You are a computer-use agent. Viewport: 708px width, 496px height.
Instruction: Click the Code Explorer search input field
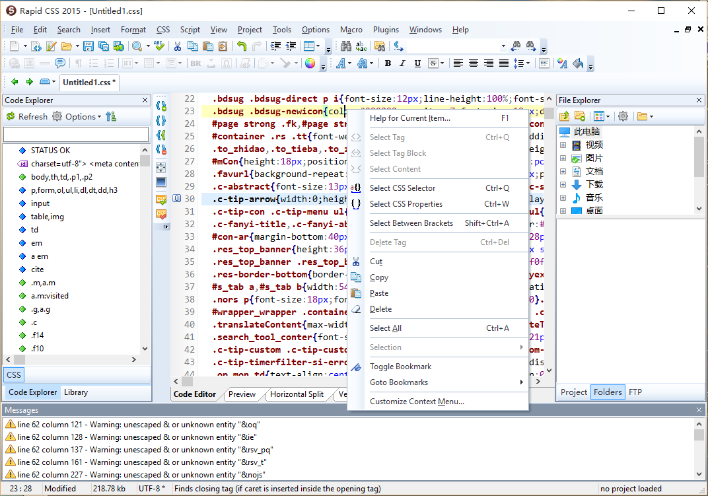(76, 135)
